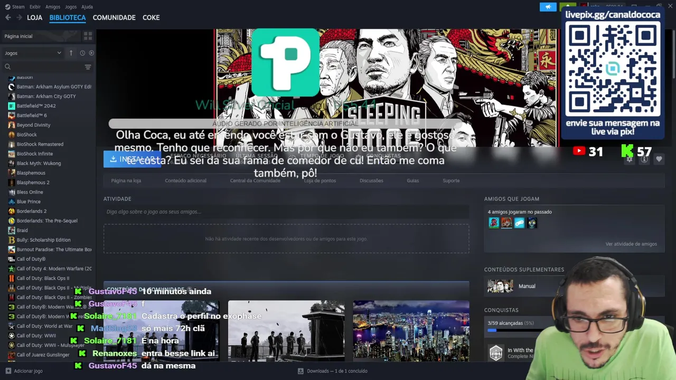Screen dimensions: 676x380
Task: Select Battlefield 2042 in the list
Action: click(x=36, y=106)
